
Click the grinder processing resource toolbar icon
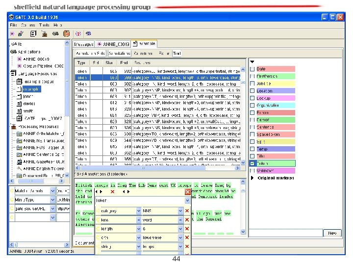click(44, 34)
